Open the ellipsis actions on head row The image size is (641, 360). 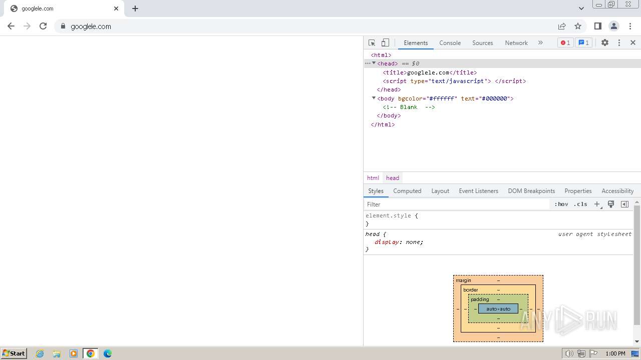pos(367,63)
